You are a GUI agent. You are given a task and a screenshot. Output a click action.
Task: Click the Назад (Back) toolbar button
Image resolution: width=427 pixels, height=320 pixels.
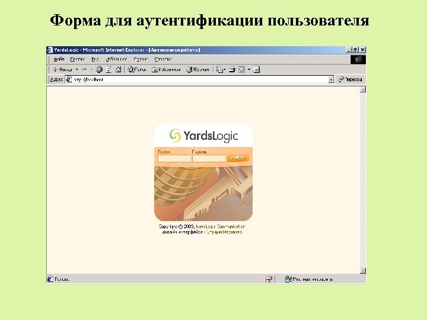pyautogui.click(x=63, y=70)
